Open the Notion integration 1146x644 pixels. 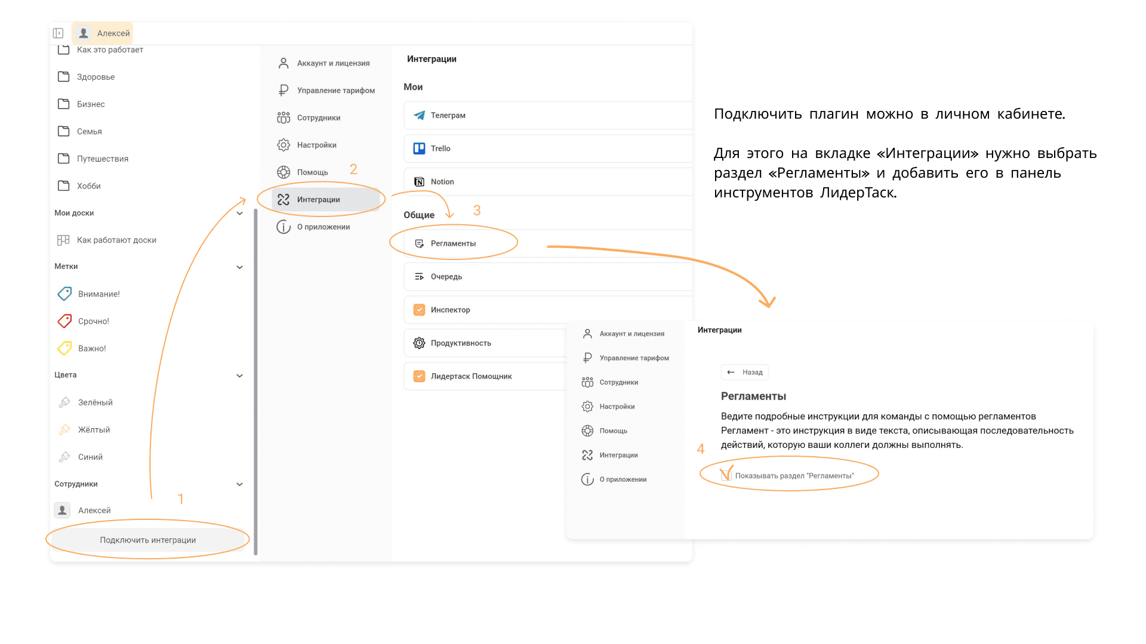[442, 182]
